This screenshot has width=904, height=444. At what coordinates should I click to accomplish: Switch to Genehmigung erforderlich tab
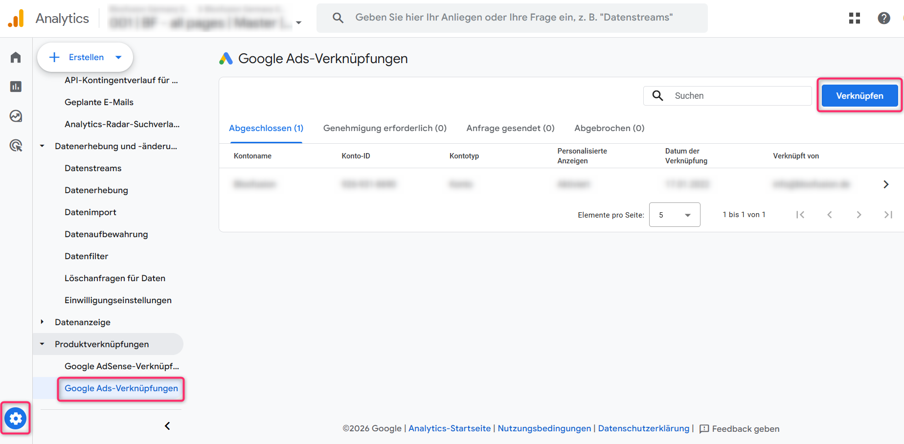tap(384, 128)
